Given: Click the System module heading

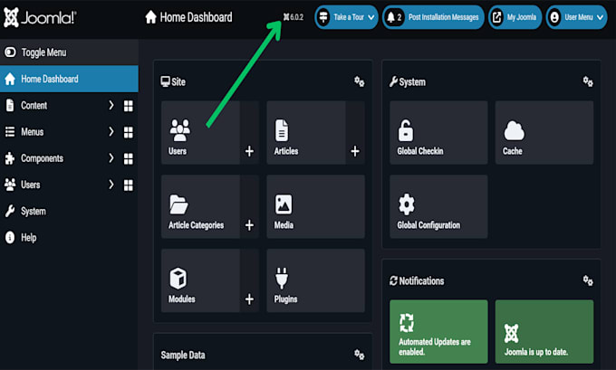Looking at the screenshot, I should pos(408,81).
